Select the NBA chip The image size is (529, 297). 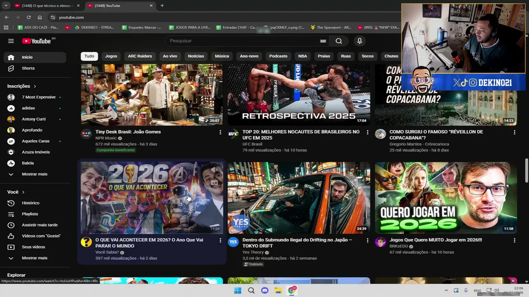coord(303,56)
